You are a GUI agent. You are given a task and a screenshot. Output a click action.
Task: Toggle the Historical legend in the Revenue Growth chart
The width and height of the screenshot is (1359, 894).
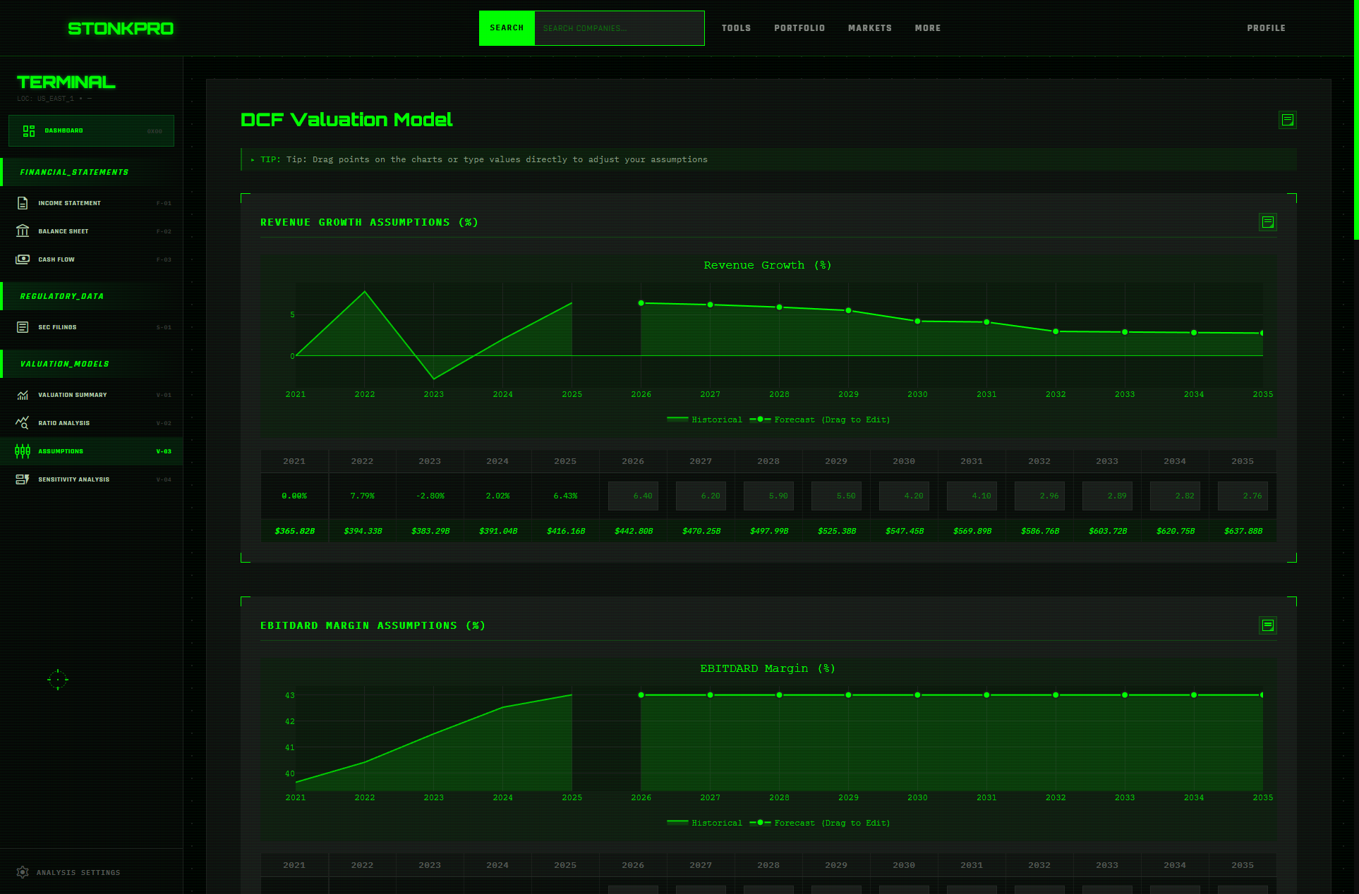click(x=704, y=420)
